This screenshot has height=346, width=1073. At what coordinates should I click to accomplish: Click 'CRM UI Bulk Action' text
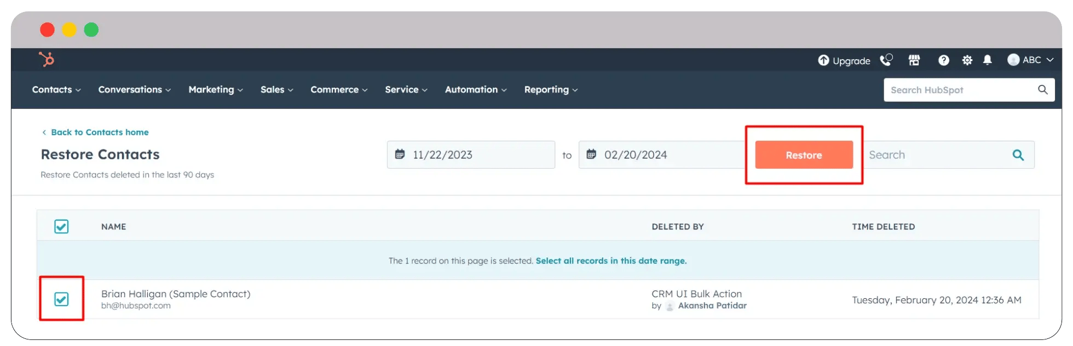click(697, 294)
